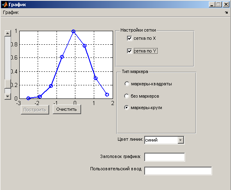Select the 'без маркеров' radio button

[127, 96]
